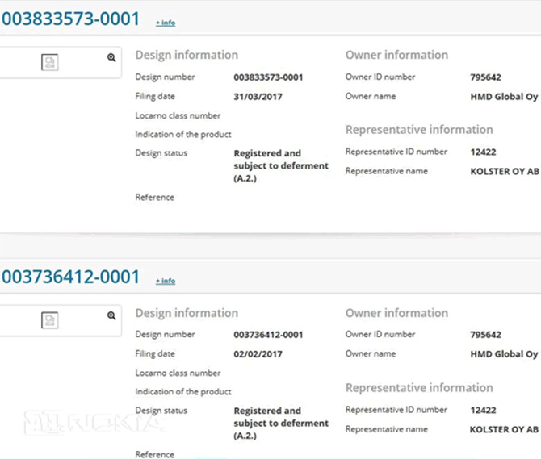Select the filing date 02/02/2017
This screenshot has height=459, width=541.
point(258,354)
